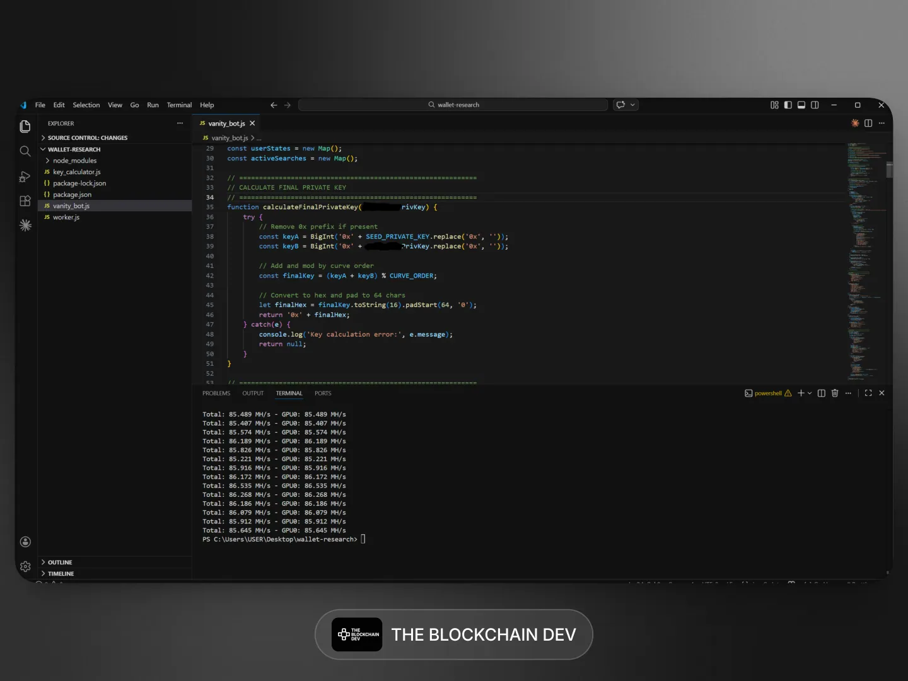
Task: Click the wallet-research command center search box
Action: click(x=453, y=105)
